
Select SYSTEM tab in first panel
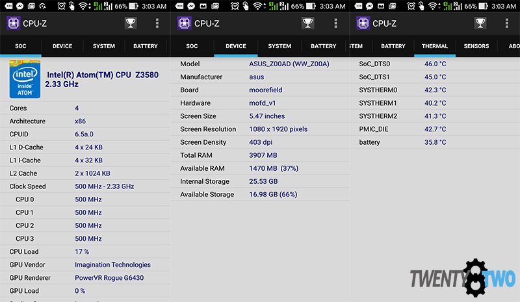point(104,46)
